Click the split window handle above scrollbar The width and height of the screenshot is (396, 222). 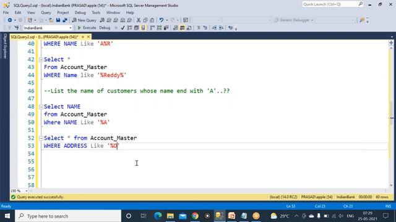coord(391,43)
